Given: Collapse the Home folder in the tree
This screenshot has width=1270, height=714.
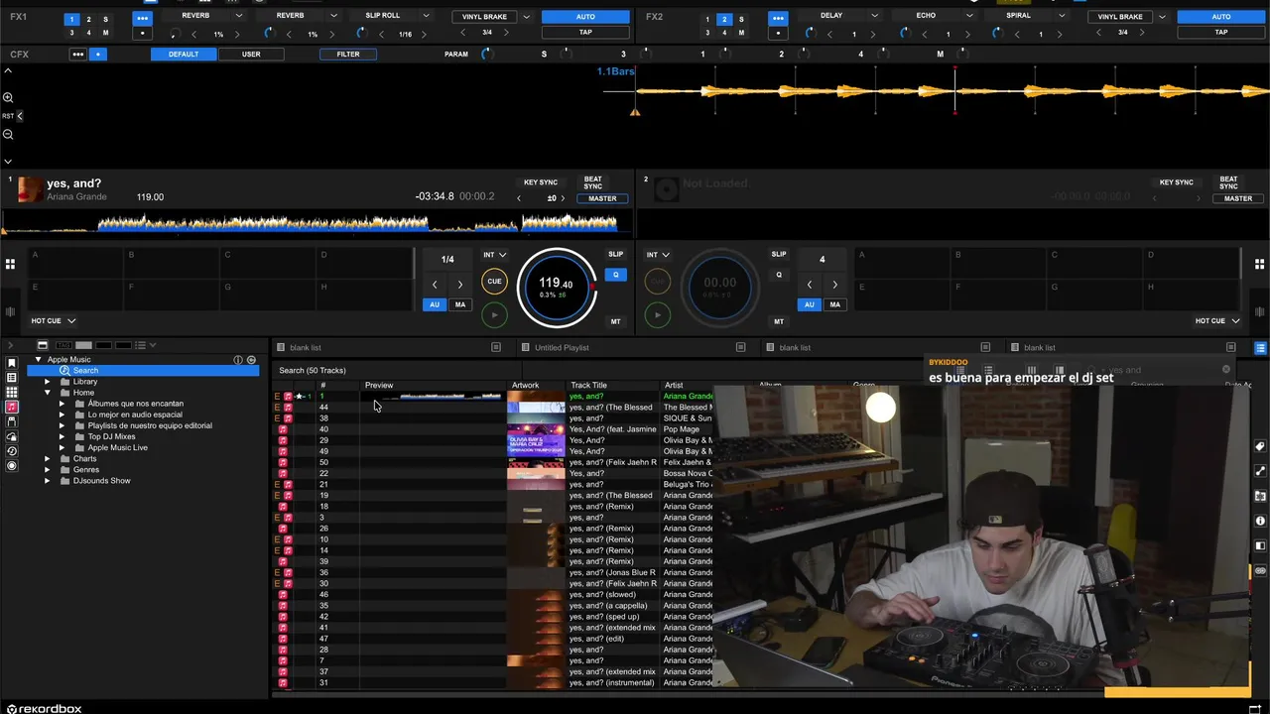Looking at the screenshot, I should pos(48,393).
